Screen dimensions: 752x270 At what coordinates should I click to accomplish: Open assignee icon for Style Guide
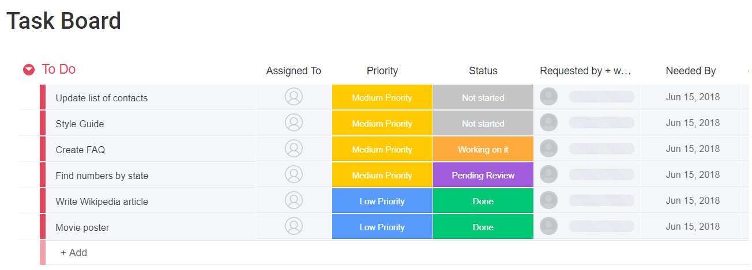294,123
